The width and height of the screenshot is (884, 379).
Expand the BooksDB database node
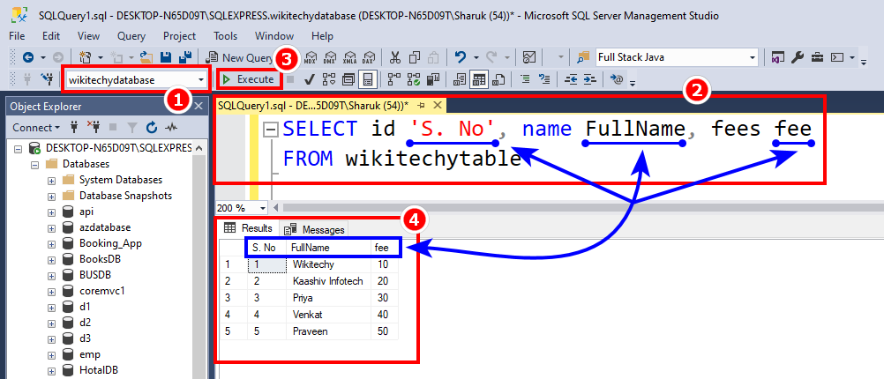pos(52,258)
